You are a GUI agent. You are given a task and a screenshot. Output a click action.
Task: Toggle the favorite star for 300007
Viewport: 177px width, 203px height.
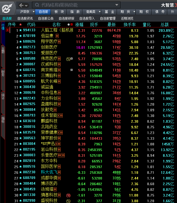click(x=20, y=64)
